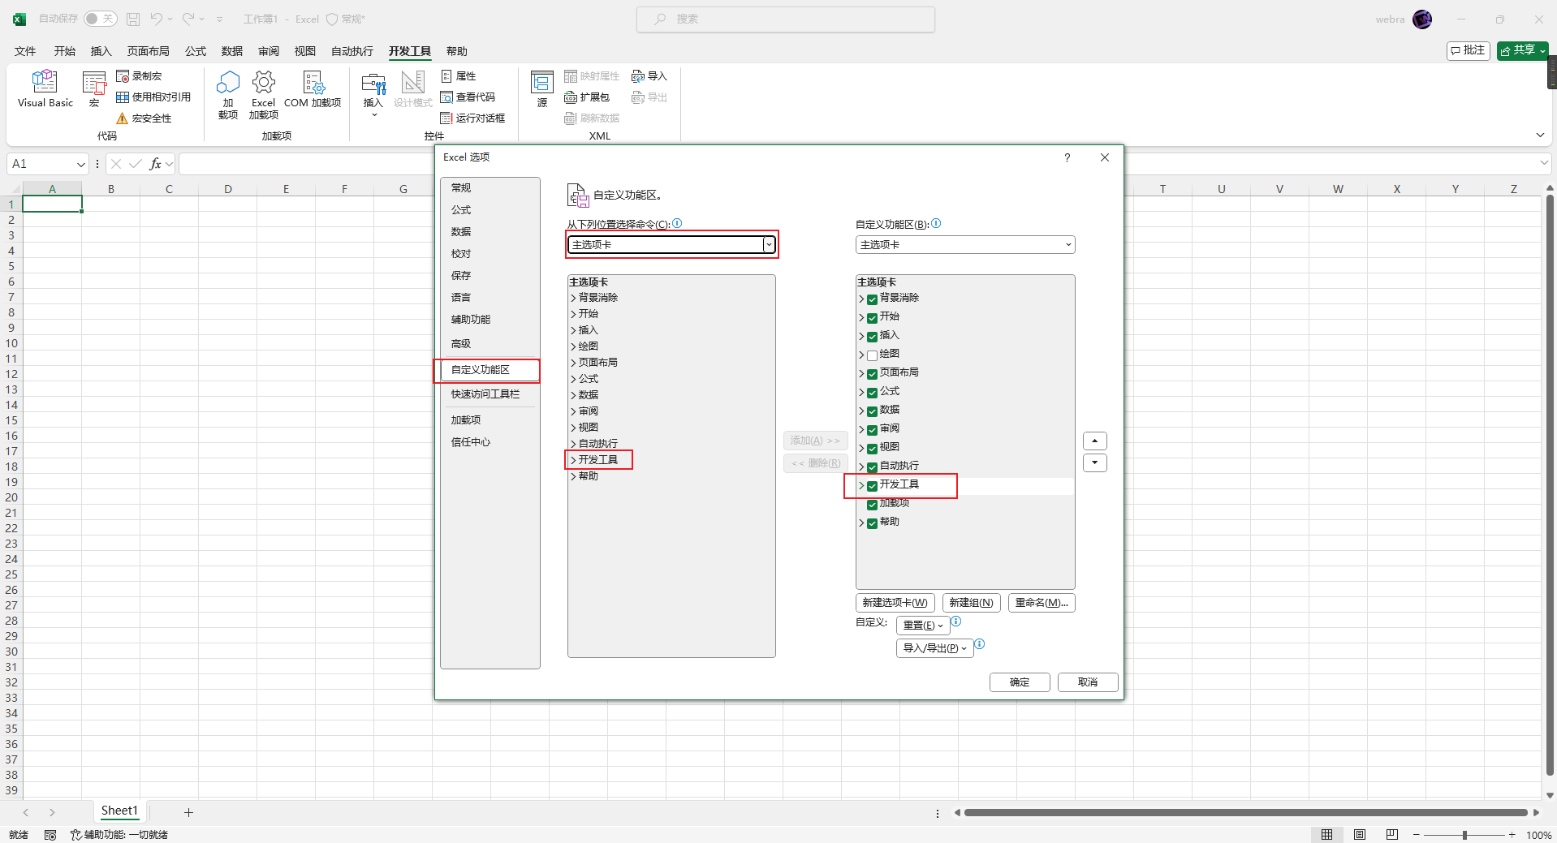Click View Code (查看代码)

[468, 97]
